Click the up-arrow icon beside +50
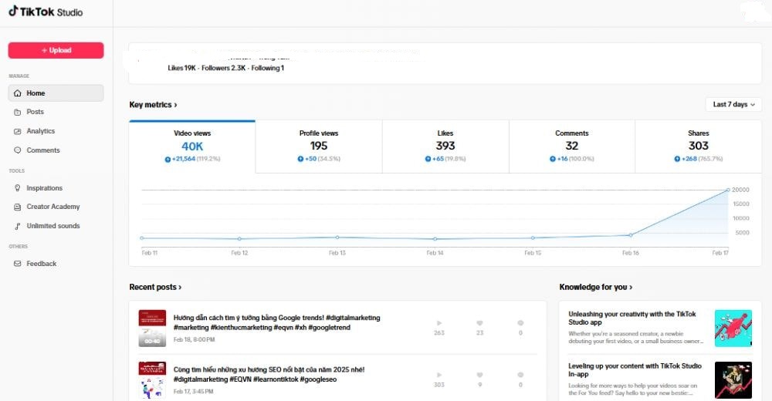Viewport: 772px width, 401px height. pyautogui.click(x=300, y=159)
